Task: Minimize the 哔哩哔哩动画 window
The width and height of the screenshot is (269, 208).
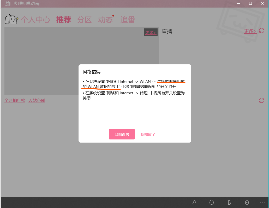Action: pyautogui.click(x=238, y=3)
